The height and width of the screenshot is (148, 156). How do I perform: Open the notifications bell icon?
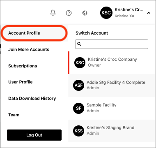click(x=53, y=13)
